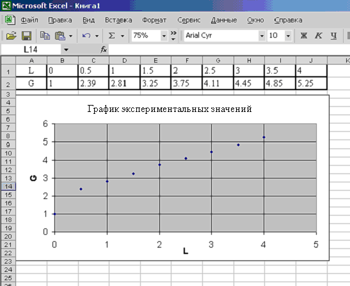Select column D header
The height and width of the screenshot is (286, 350).
click(125, 60)
